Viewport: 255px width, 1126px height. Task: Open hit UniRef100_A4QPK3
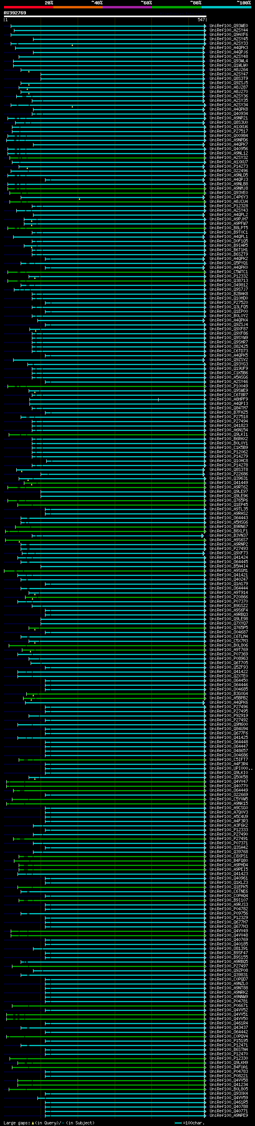[228, 48]
